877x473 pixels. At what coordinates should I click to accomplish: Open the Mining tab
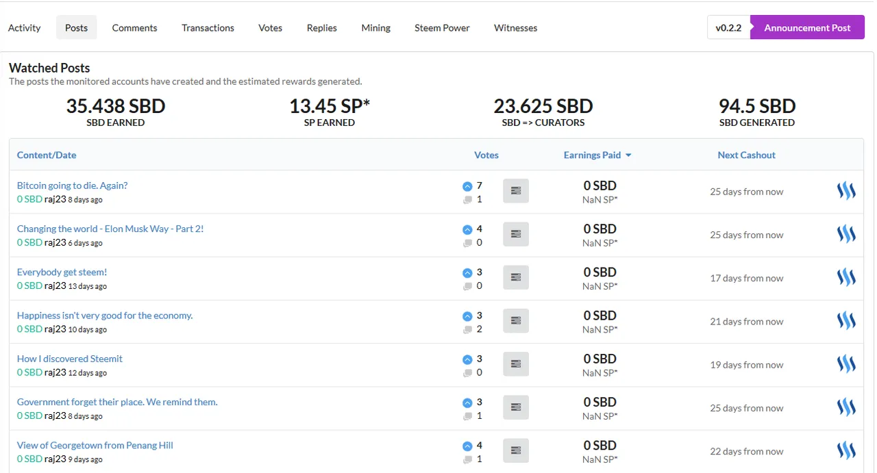375,27
